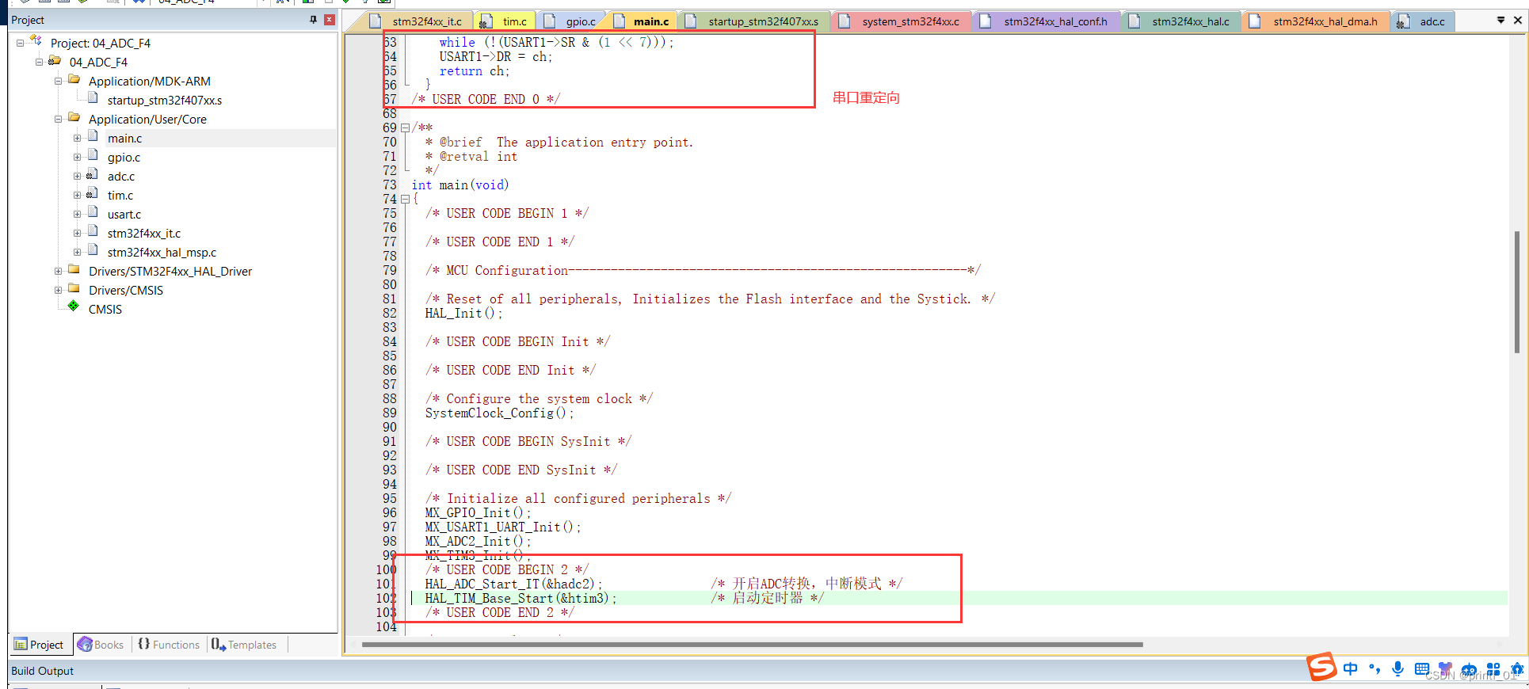The image size is (1529, 689).
Task: Expand Drivers/STM32F4xx_HAL_Driver group
Action: pyautogui.click(x=58, y=272)
